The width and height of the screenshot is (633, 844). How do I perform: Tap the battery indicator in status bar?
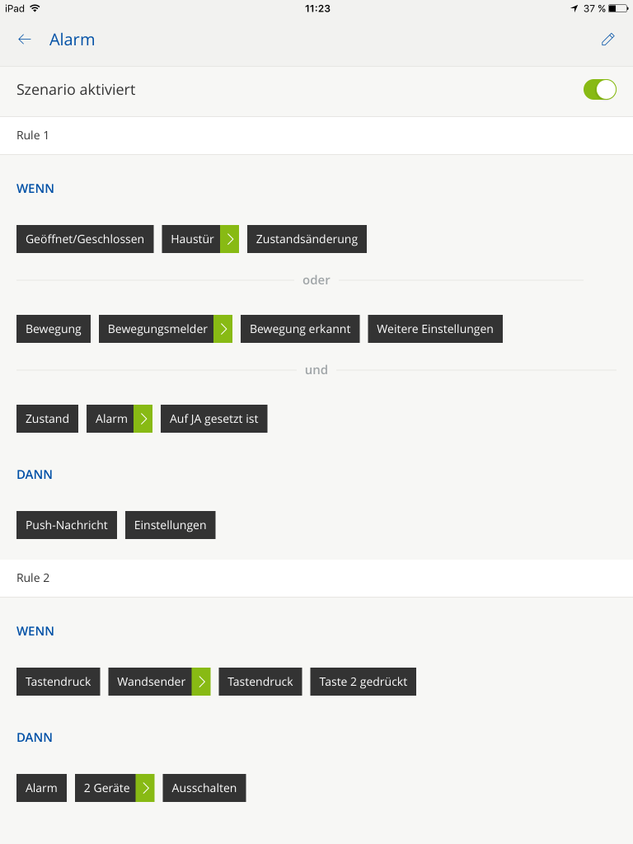617,8
